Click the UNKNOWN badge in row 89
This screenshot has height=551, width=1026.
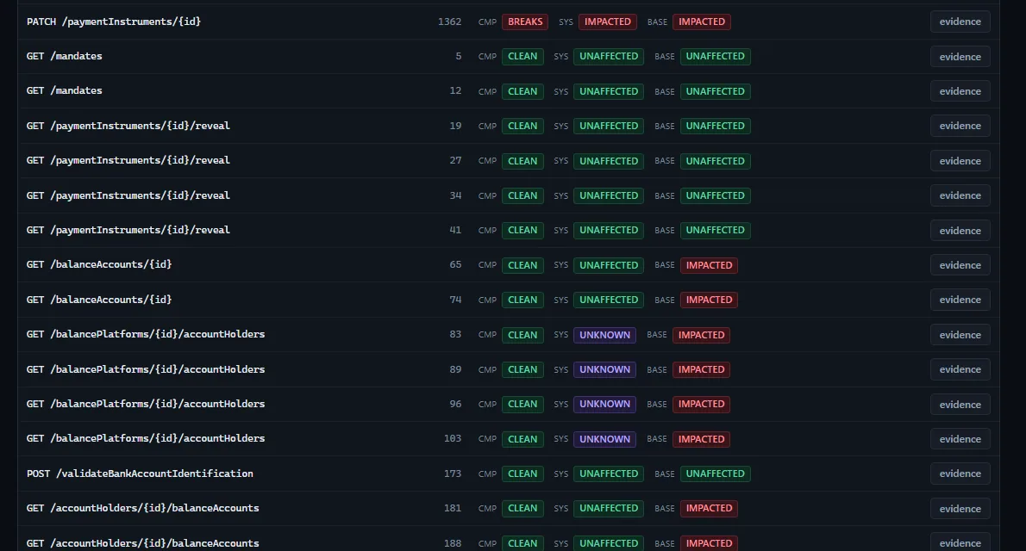pyautogui.click(x=604, y=369)
